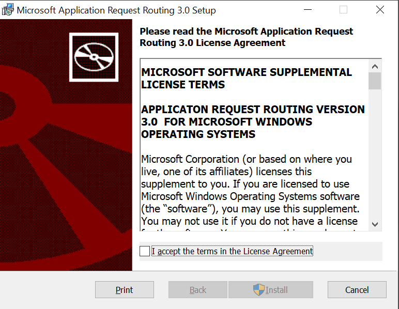399x309 pixels.
Task: Cancel the Application Request Routing setup
Action: pyautogui.click(x=357, y=290)
